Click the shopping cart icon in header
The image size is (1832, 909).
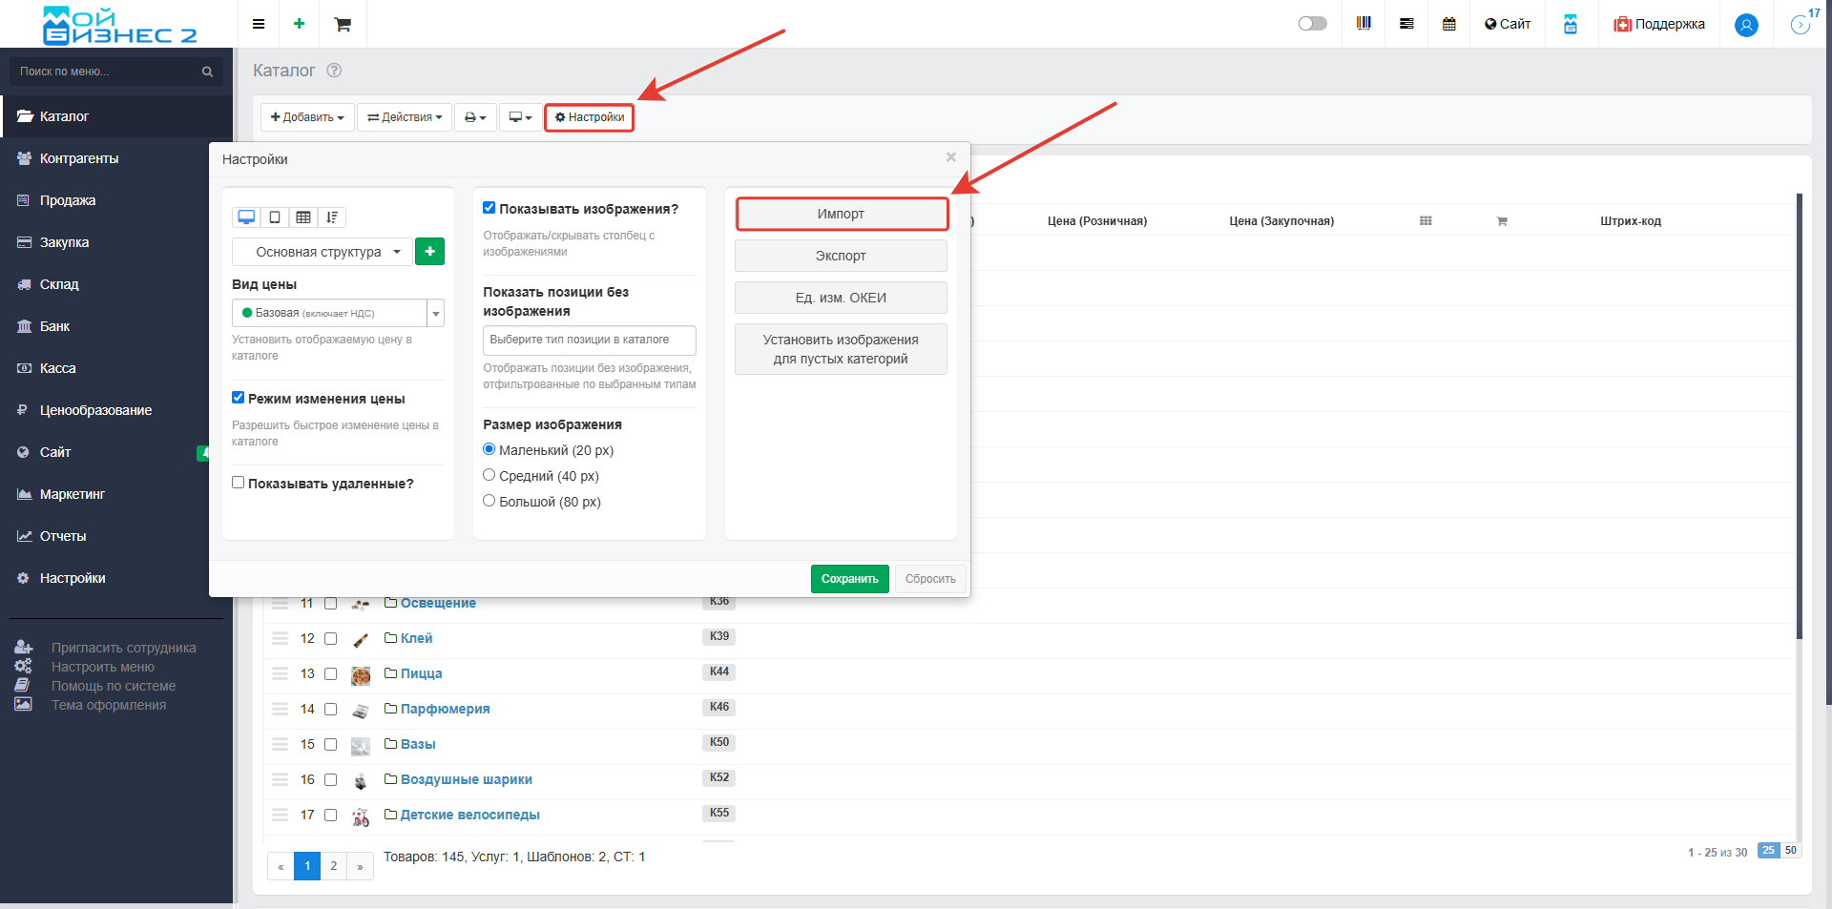click(x=343, y=24)
